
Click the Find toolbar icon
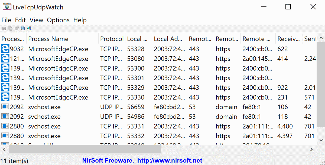point(23,28)
